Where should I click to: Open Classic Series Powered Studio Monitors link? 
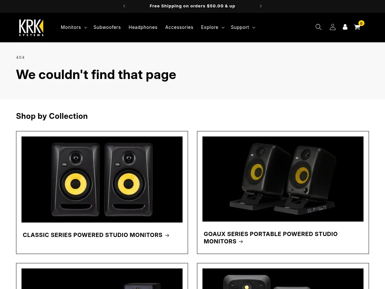92,235
